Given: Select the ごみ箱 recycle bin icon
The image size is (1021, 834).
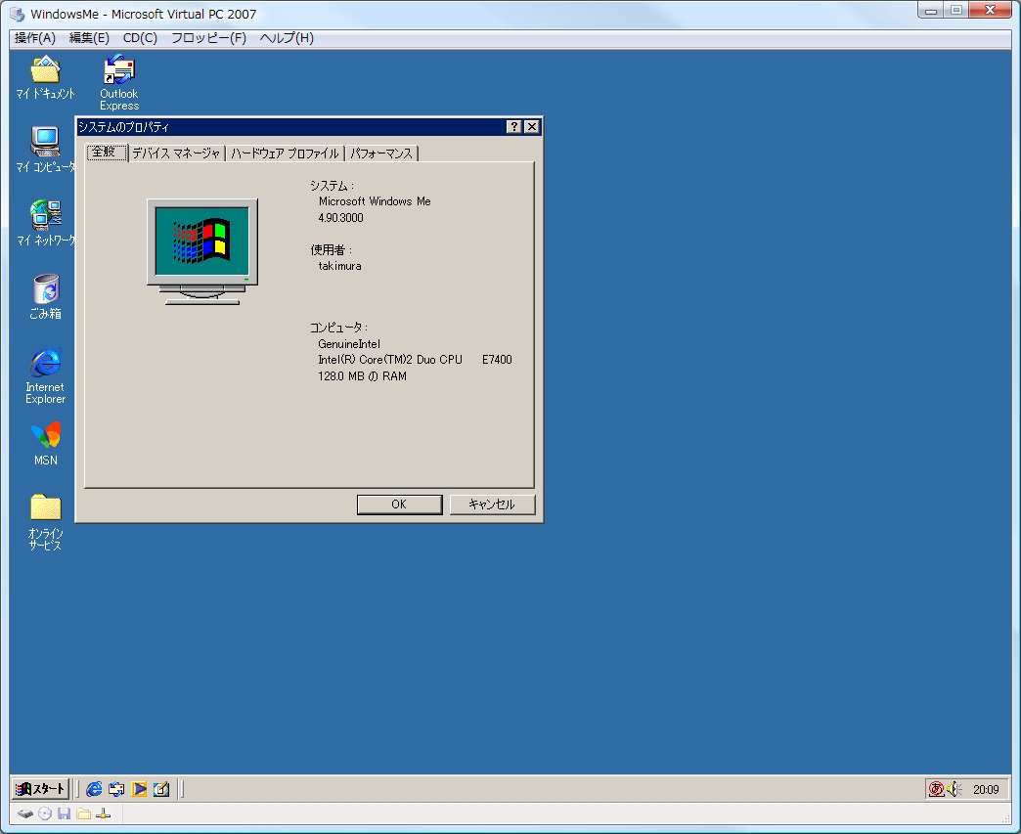Looking at the screenshot, I should 46,296.
